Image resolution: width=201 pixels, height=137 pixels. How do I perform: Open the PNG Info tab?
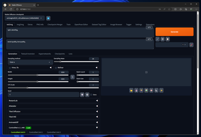click(40, 25)
